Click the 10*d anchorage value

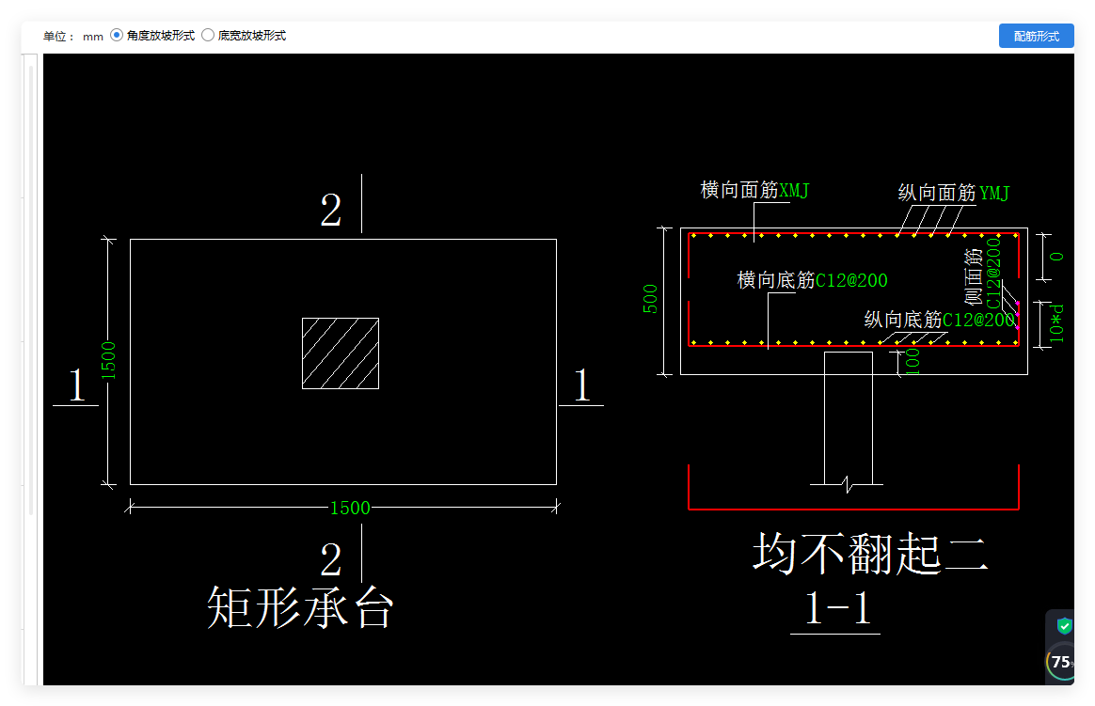[1057, 323]
